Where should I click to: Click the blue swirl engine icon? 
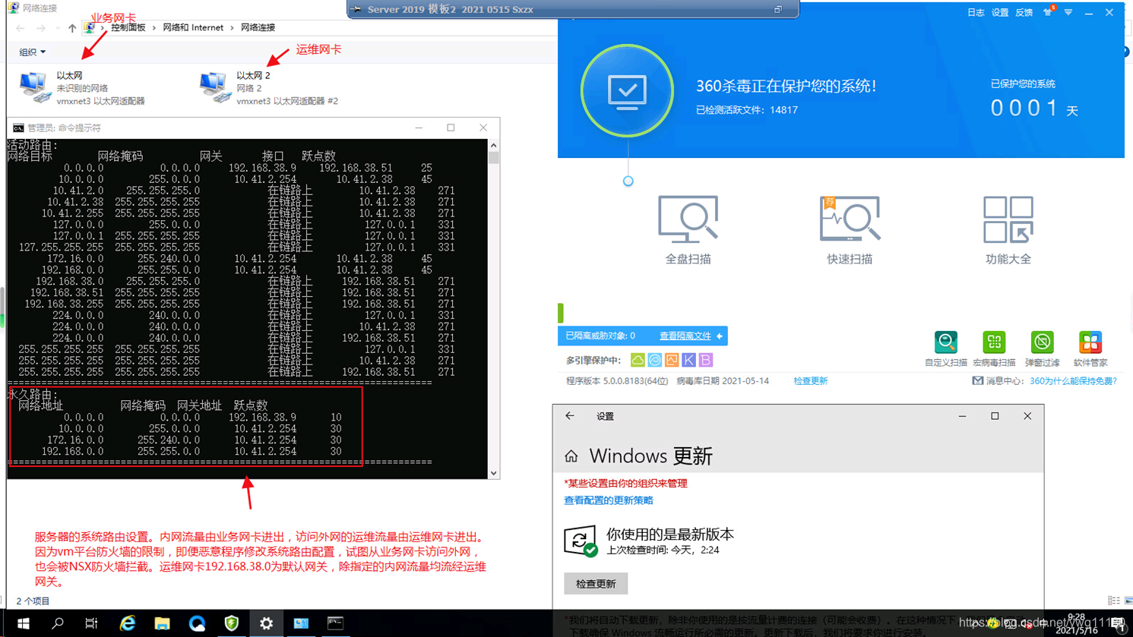point(654,360)
